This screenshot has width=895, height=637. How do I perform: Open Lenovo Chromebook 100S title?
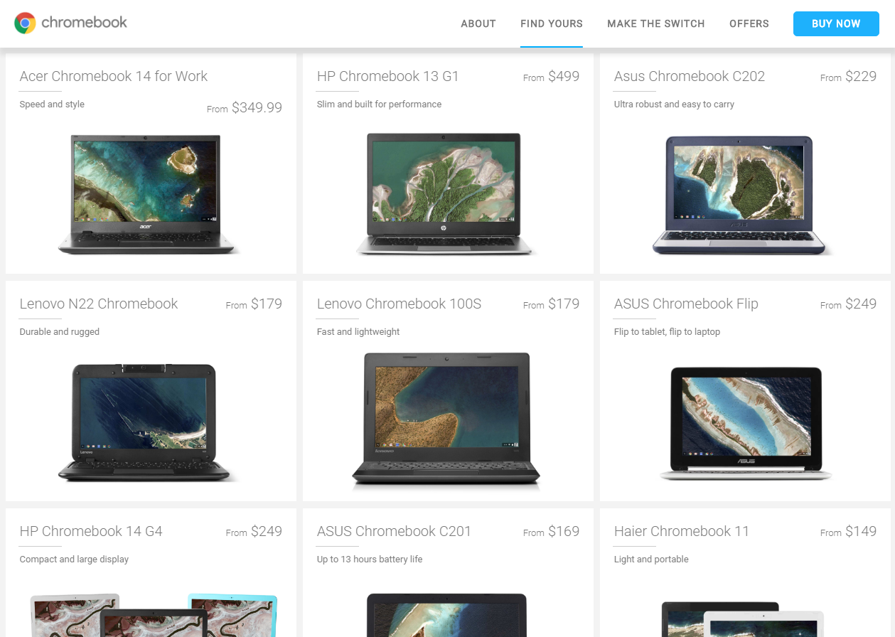(399, 304)
